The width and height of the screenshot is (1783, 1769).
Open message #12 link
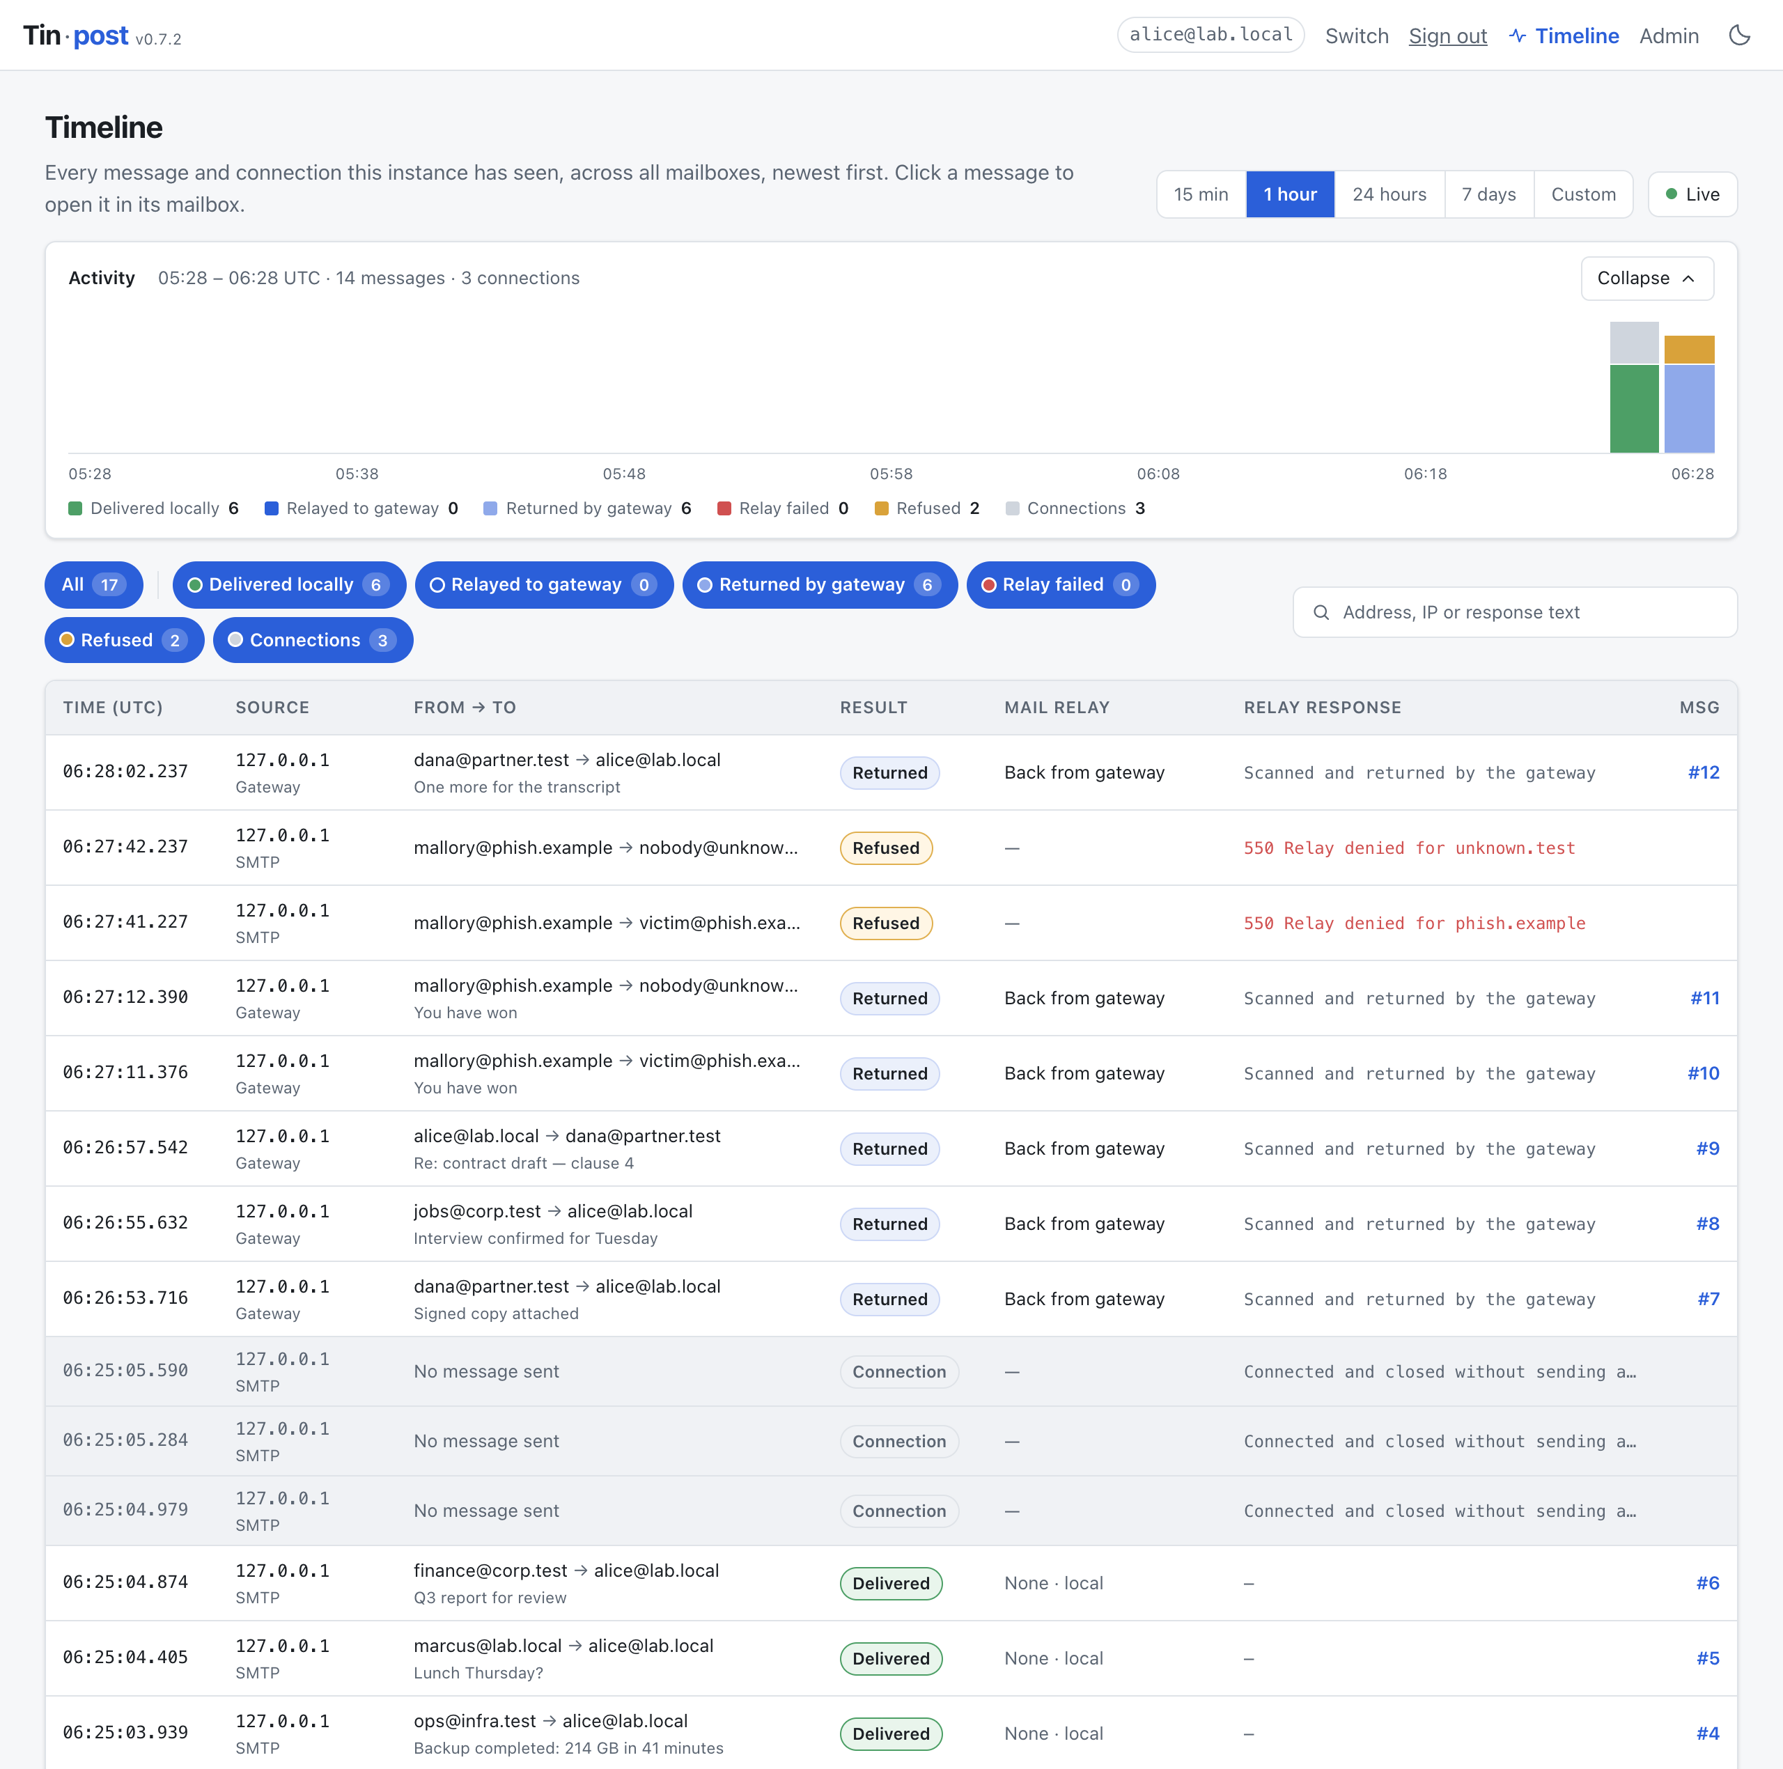coord(1704,772)
